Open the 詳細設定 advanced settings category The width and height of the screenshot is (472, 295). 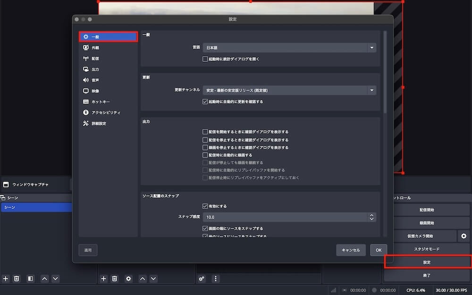108,123
